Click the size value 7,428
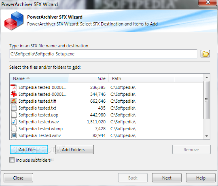218x186 pixels. coord(100,129)
